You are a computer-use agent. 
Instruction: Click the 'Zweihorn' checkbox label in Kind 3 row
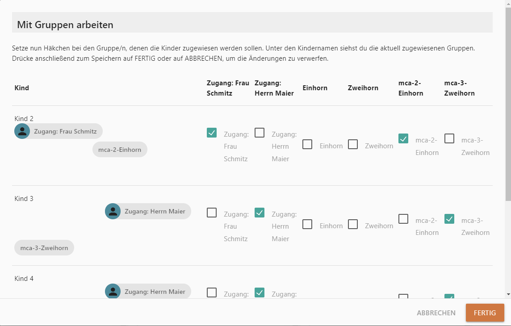coord(379,226)
